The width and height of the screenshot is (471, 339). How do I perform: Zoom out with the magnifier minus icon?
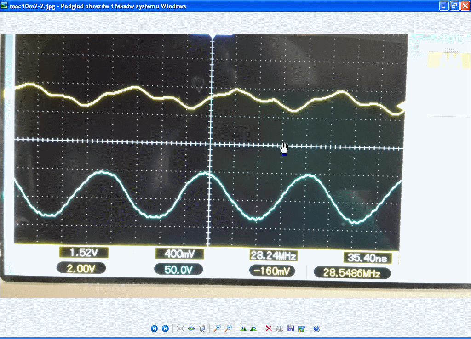point(228,328)
